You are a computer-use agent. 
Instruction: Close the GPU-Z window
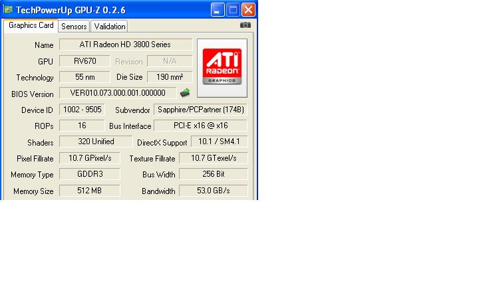coord(249,10)
